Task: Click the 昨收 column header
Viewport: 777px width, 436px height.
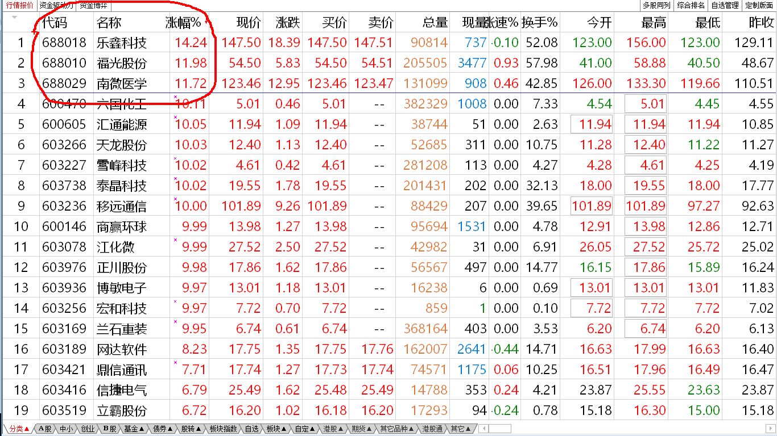Action: tap(761, 23)
